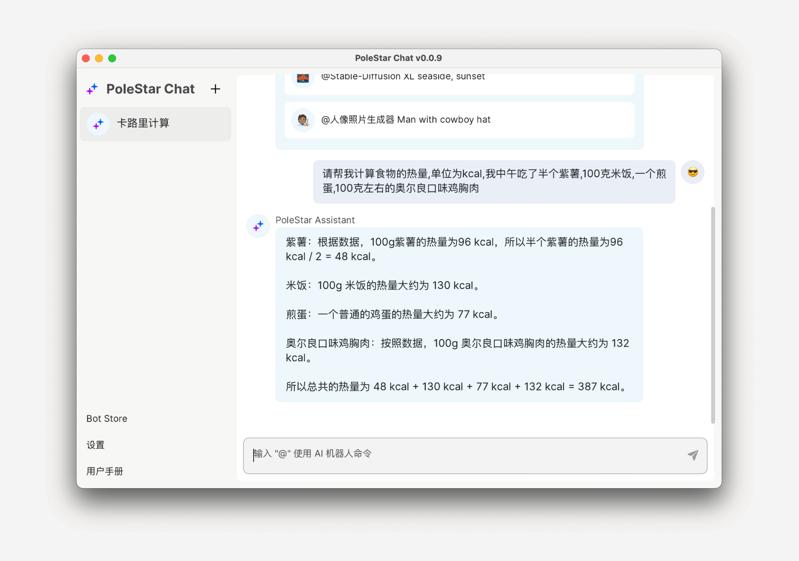Open 设置 settings page
Screen dimensions: 799x561
coord(96,445)
